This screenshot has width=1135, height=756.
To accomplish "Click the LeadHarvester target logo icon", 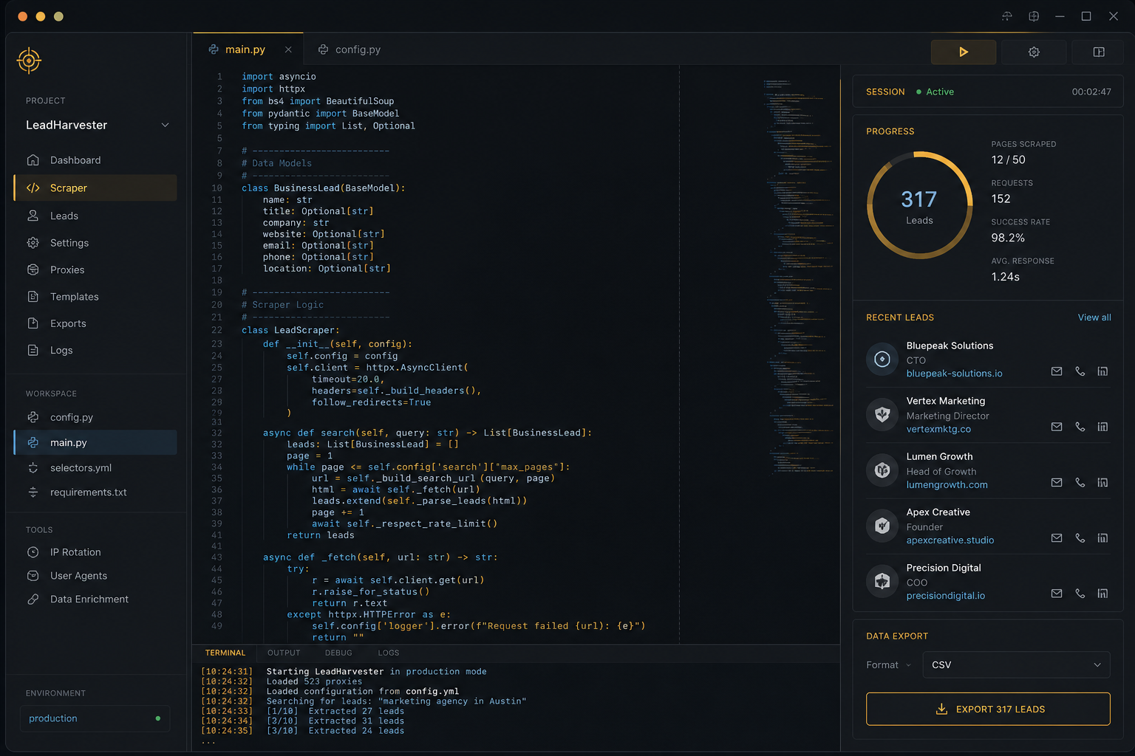I will 29,61.
